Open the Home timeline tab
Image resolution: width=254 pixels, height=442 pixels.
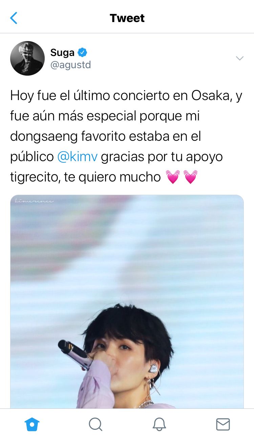point(32,424)
